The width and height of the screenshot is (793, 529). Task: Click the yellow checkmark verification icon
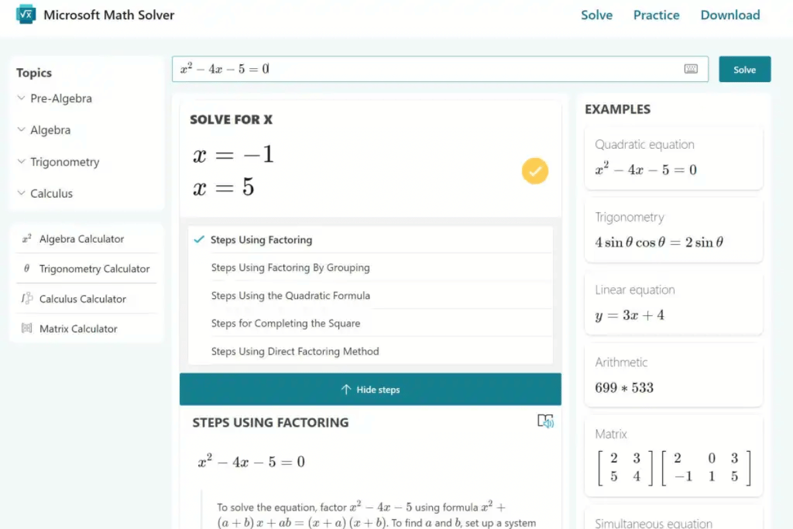pyautogui.click(x=535, y=171)
